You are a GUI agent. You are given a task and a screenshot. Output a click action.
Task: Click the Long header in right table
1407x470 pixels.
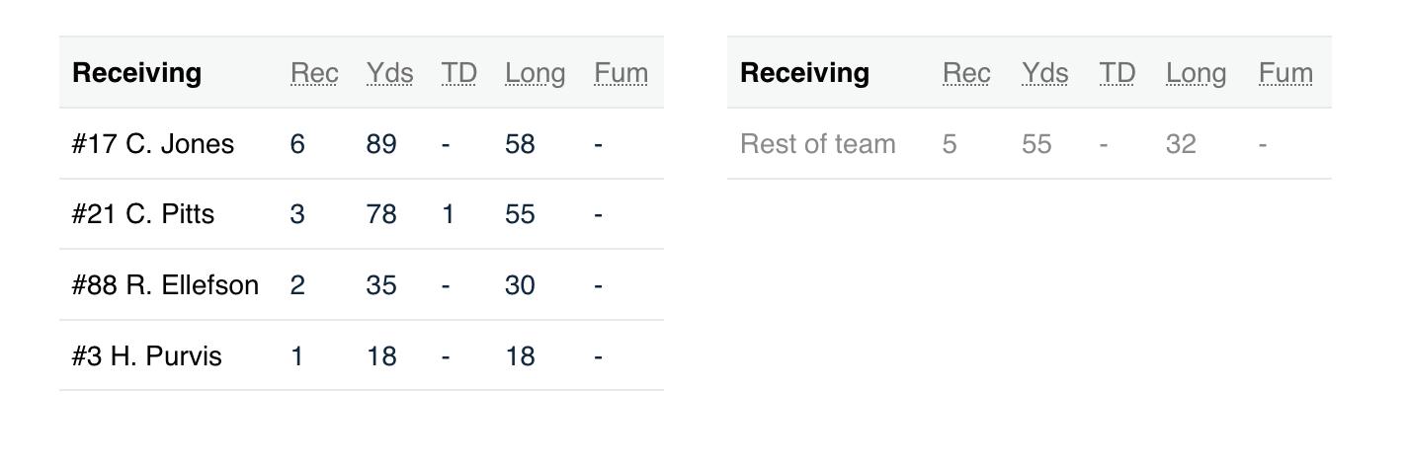click(1196, 73)
